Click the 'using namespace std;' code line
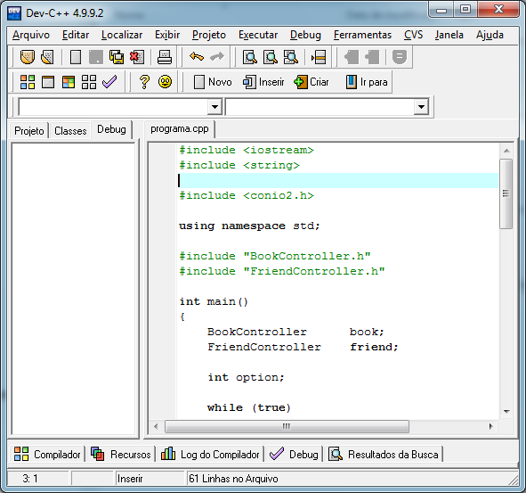This screenshot has width=526, height=493. coord(249,226)
